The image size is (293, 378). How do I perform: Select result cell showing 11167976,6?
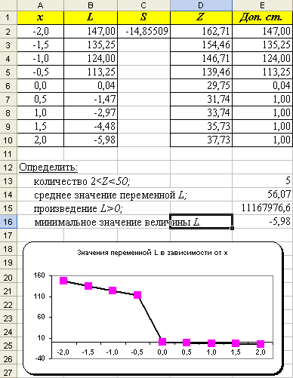coord(263,207)
